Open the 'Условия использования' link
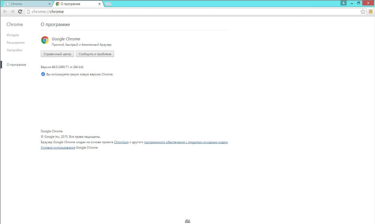This screenshot has width=375, height=224. (58, 148)
